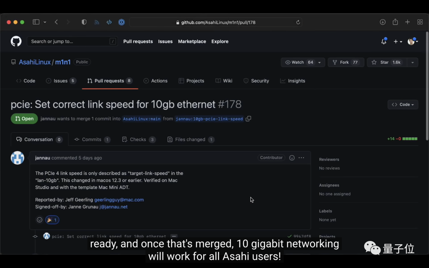Copy the branch name with clipboard icon
This screenshot has width=429, height=268.
[248, 119]
